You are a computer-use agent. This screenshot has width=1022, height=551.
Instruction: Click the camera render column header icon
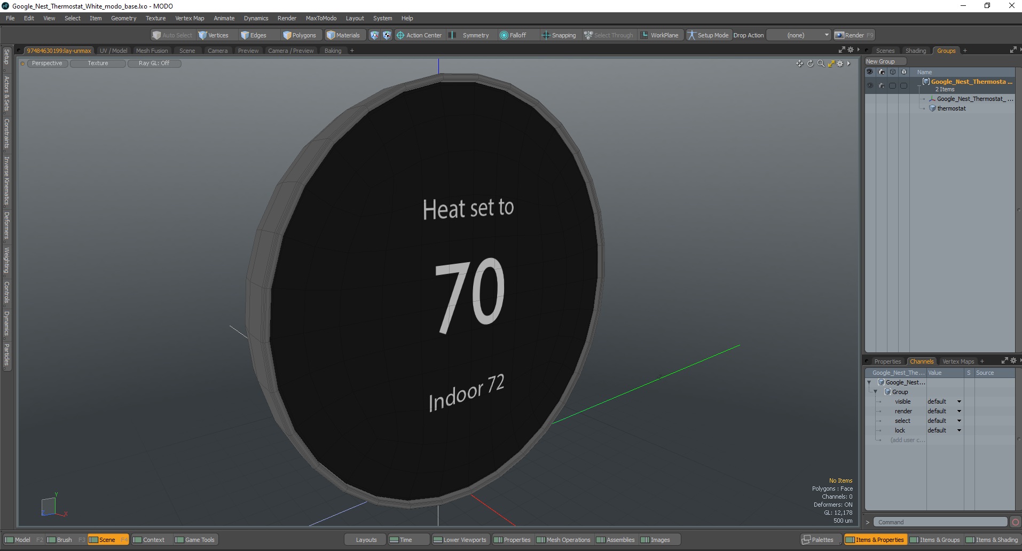881,72
